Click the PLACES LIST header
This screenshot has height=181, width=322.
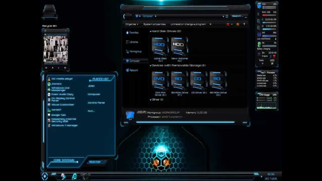(x=100, y=79)
